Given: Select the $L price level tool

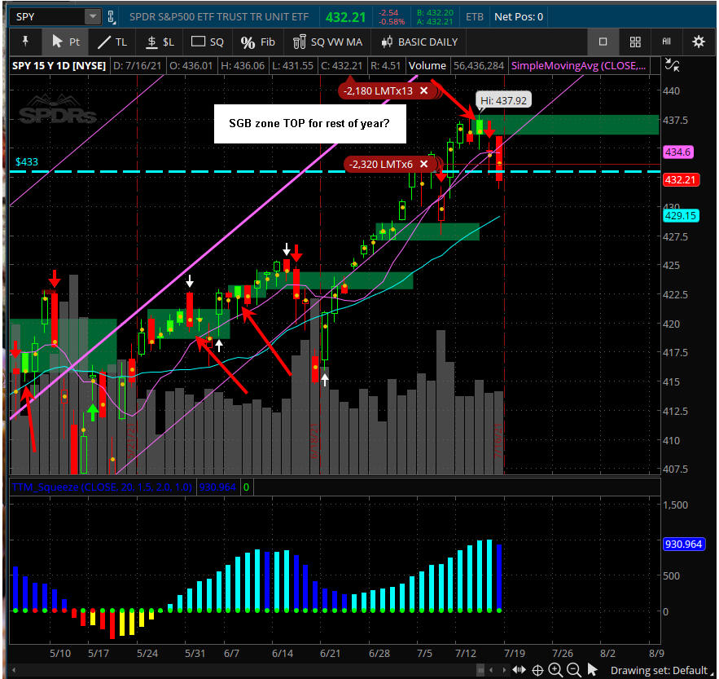Looking at the screenshot, I should (x=160, y=42).
